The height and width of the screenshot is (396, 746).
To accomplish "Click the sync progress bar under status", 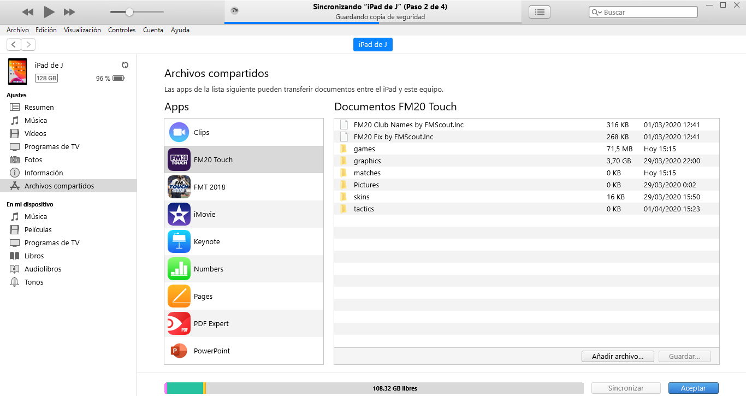I will [373, 22].
